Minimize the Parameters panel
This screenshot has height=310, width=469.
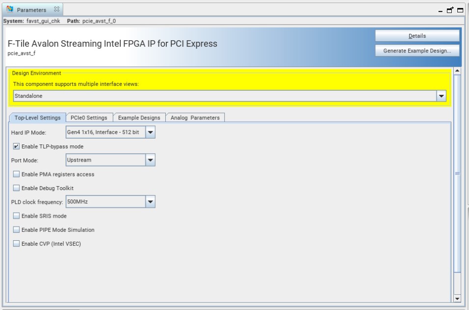[440, 11]
